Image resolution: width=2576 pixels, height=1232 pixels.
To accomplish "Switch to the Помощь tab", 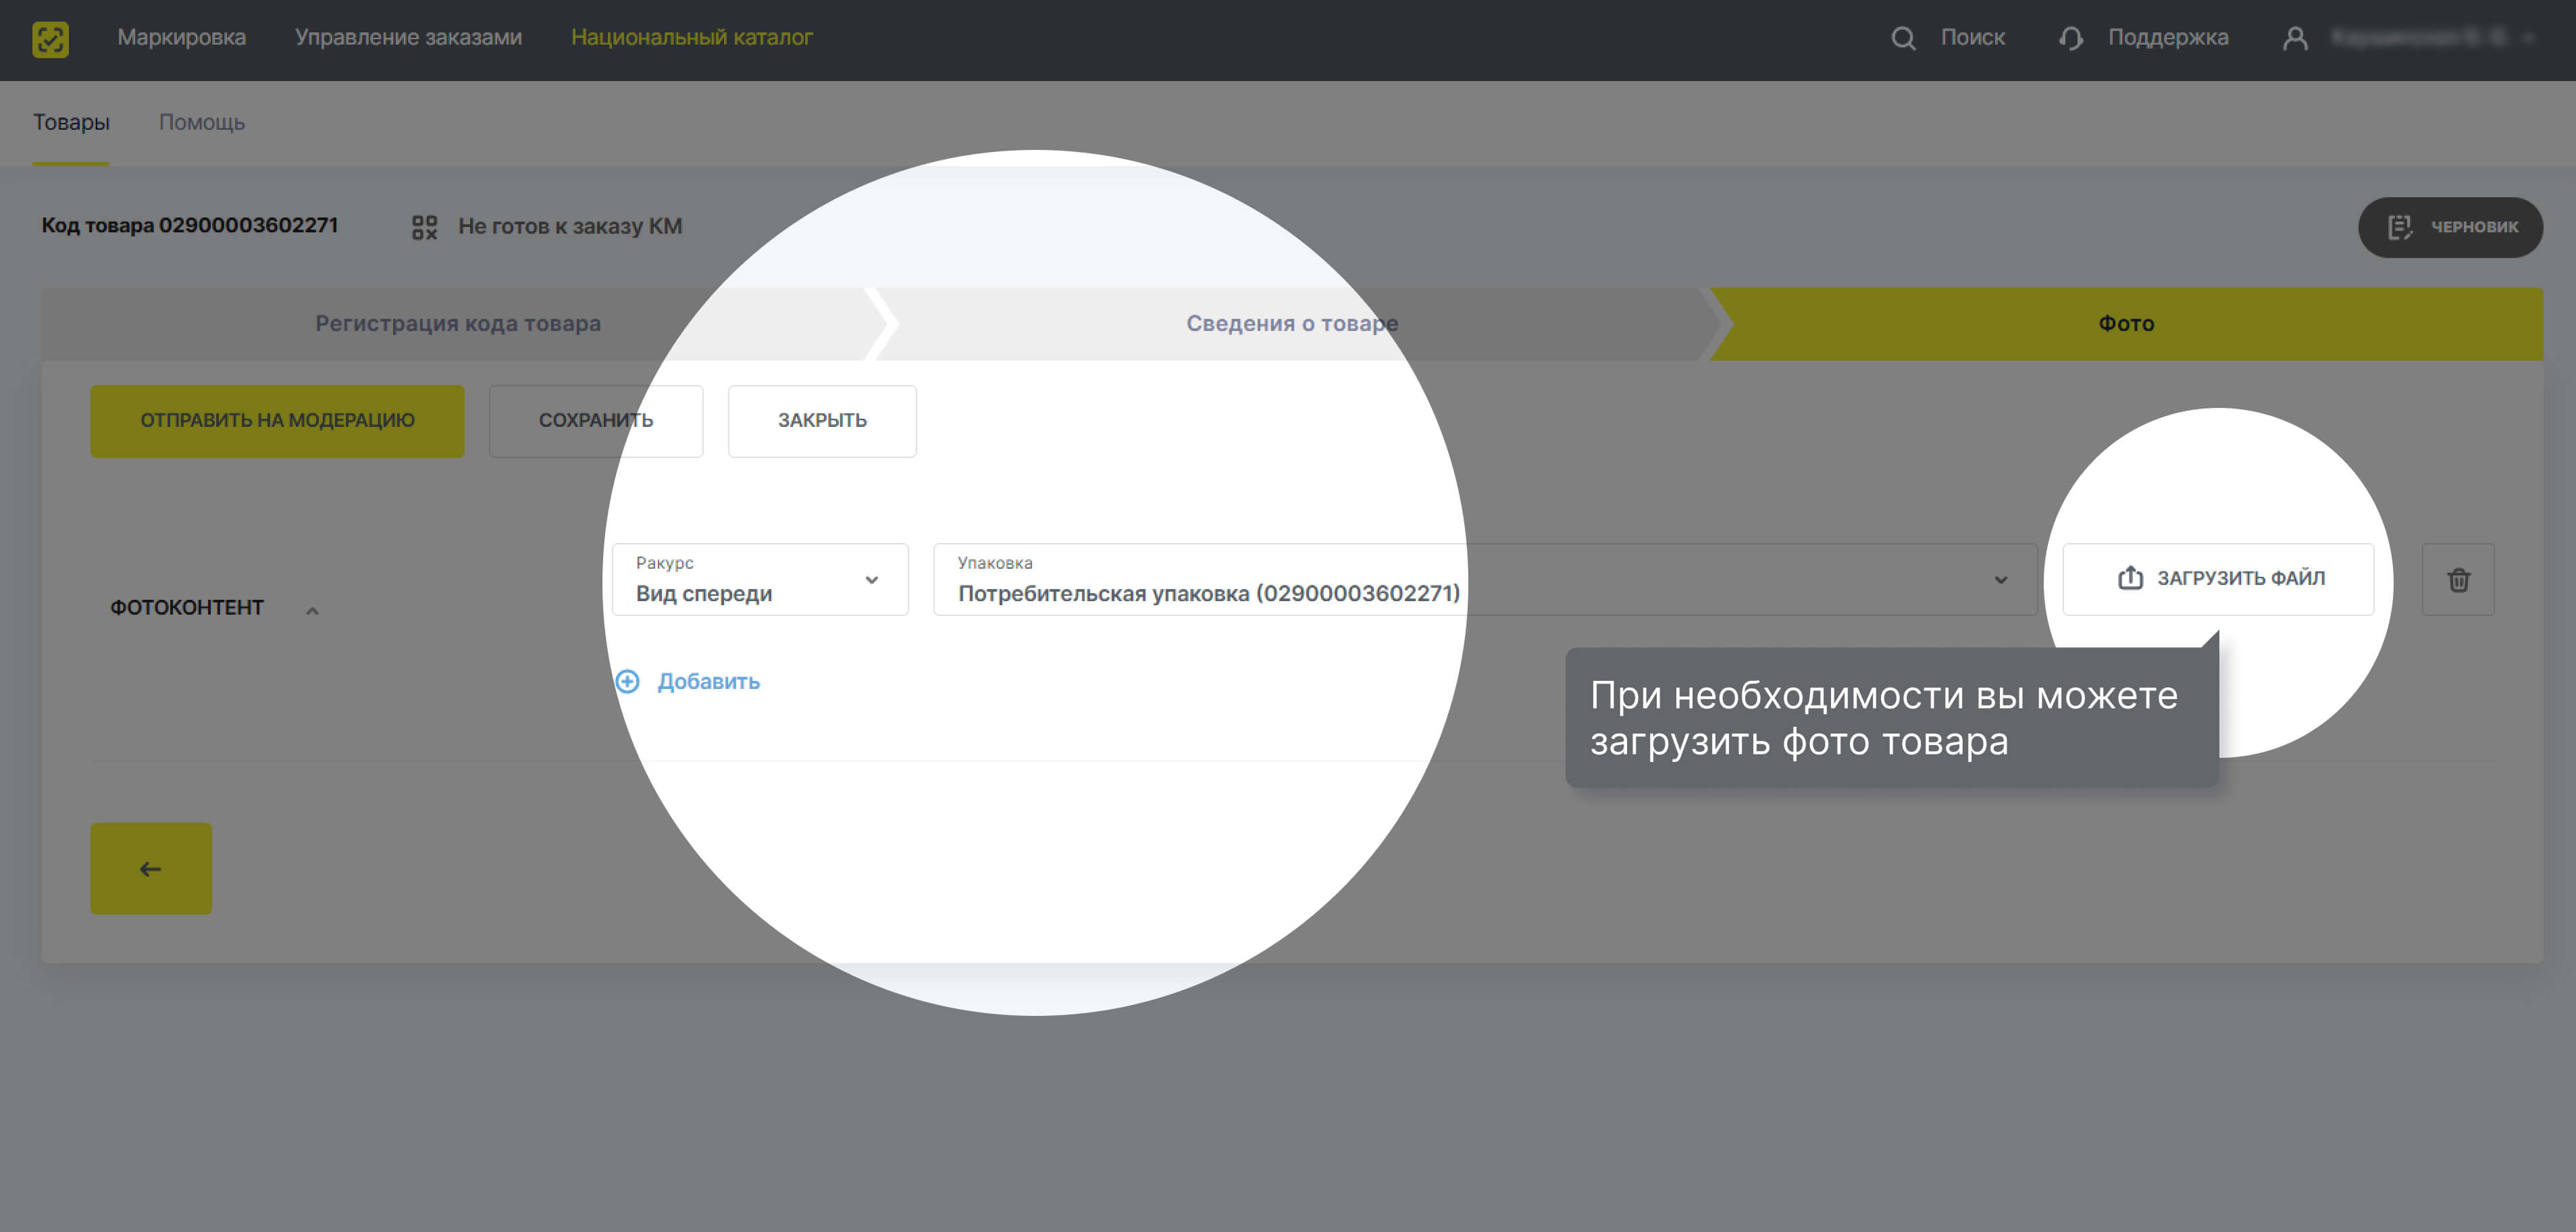I will pos(201,123).
